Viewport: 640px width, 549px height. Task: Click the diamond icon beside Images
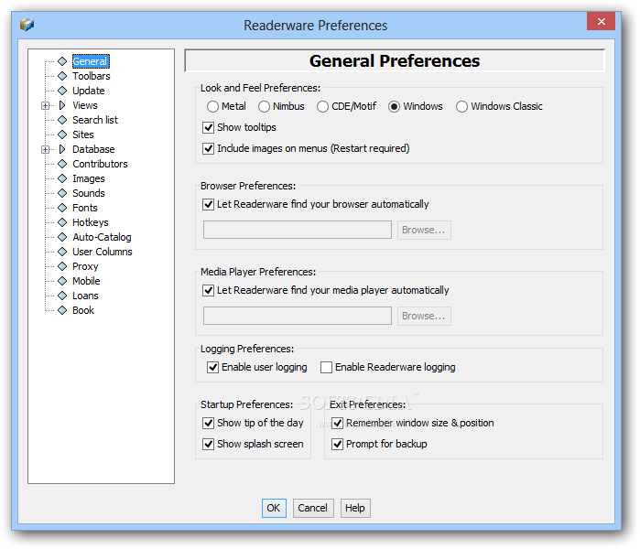coord(62,178)
